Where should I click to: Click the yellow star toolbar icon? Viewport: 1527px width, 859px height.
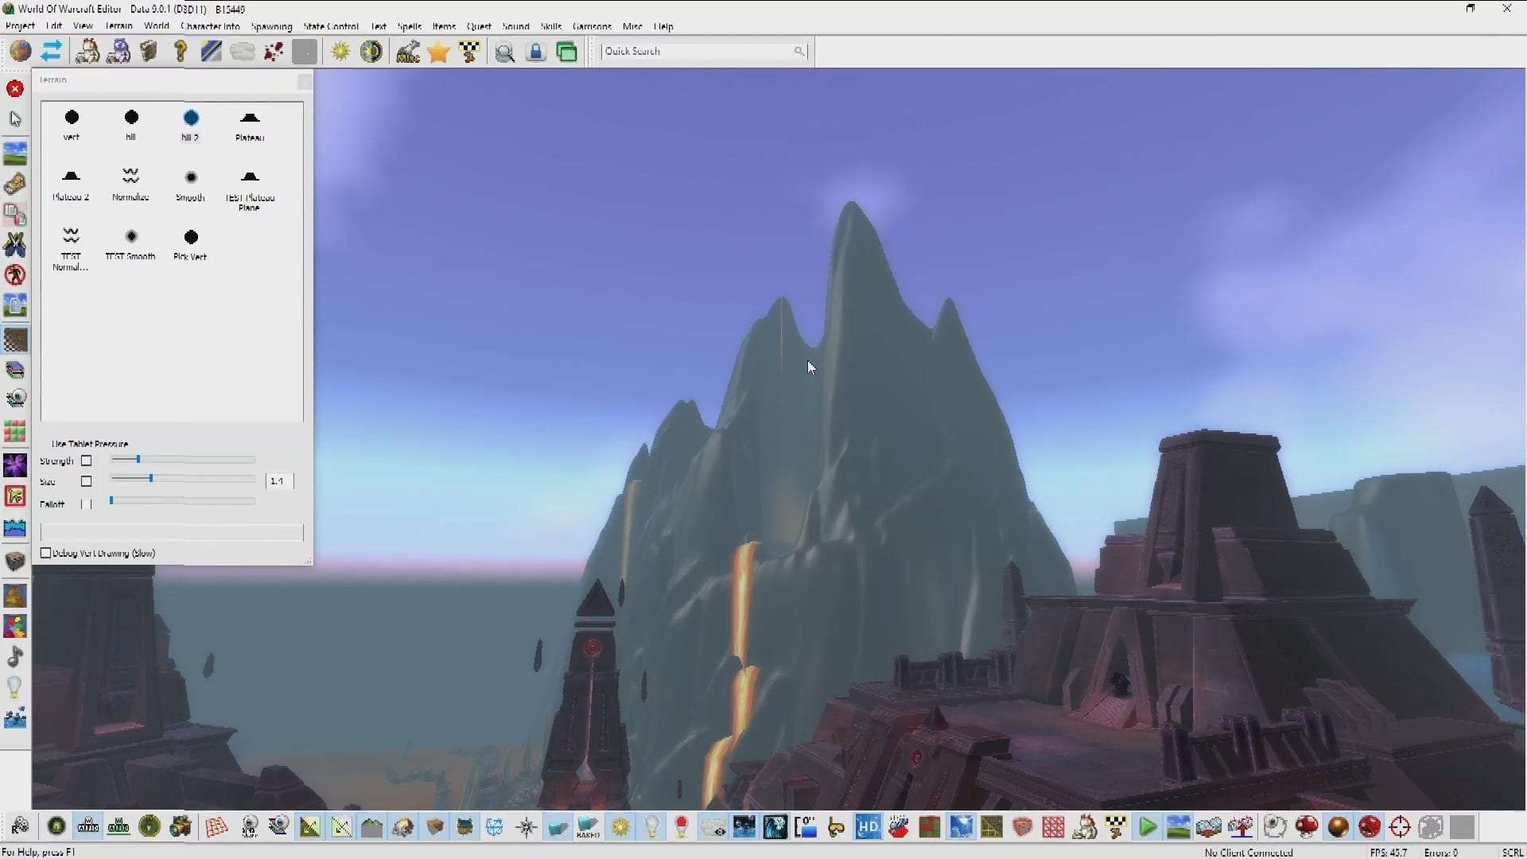point(438,52)
